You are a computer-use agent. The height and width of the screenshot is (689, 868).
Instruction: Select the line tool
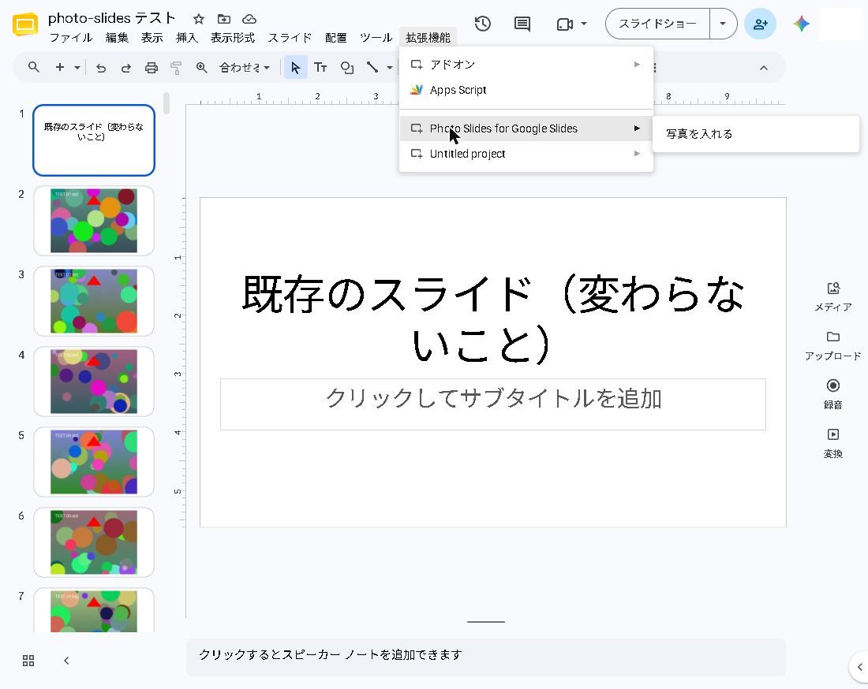pos(372,68)
